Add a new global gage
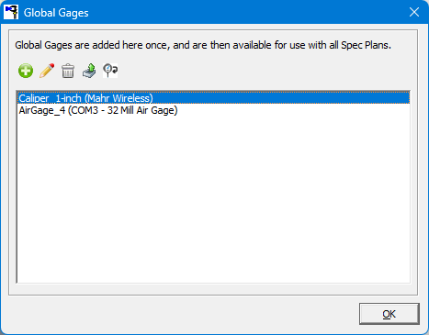The height and width of the screenshot is (335, 429). 26,71
